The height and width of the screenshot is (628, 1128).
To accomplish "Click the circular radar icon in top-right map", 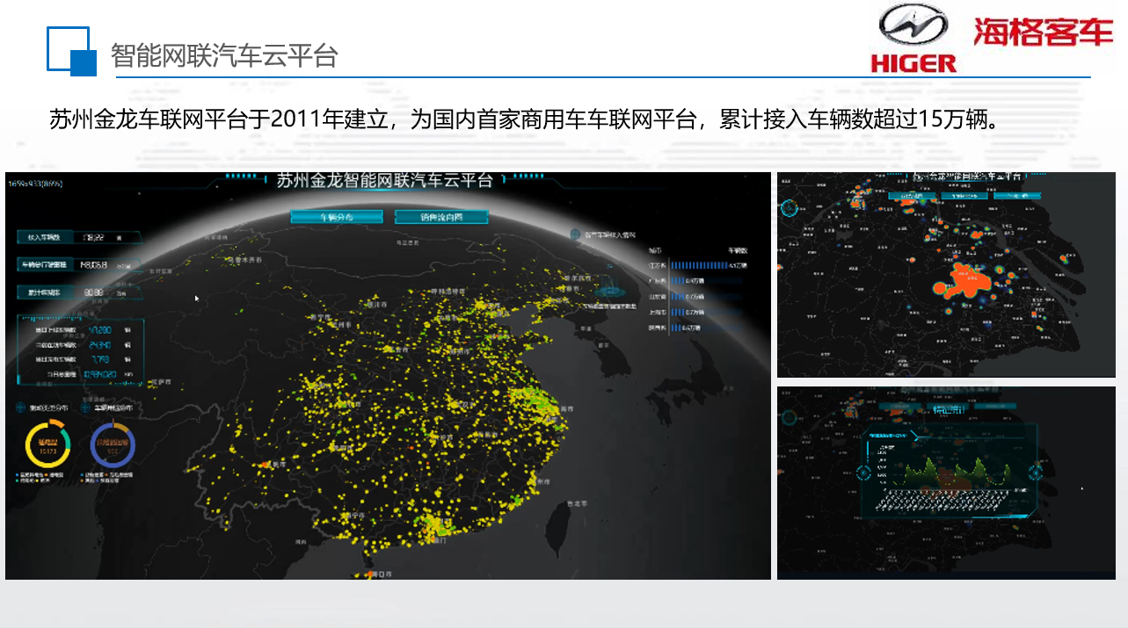I will click(x=789, y=208).
